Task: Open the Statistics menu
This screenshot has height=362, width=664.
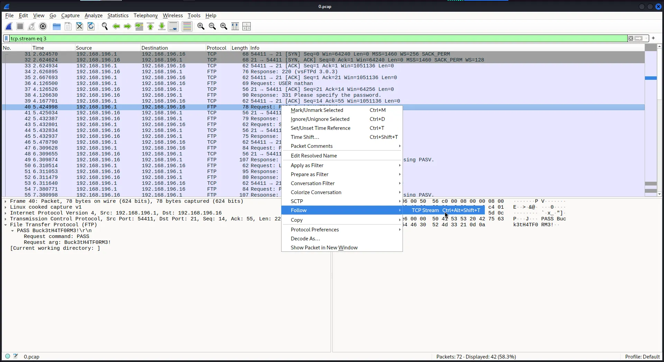Action: [x=118, y=16]
